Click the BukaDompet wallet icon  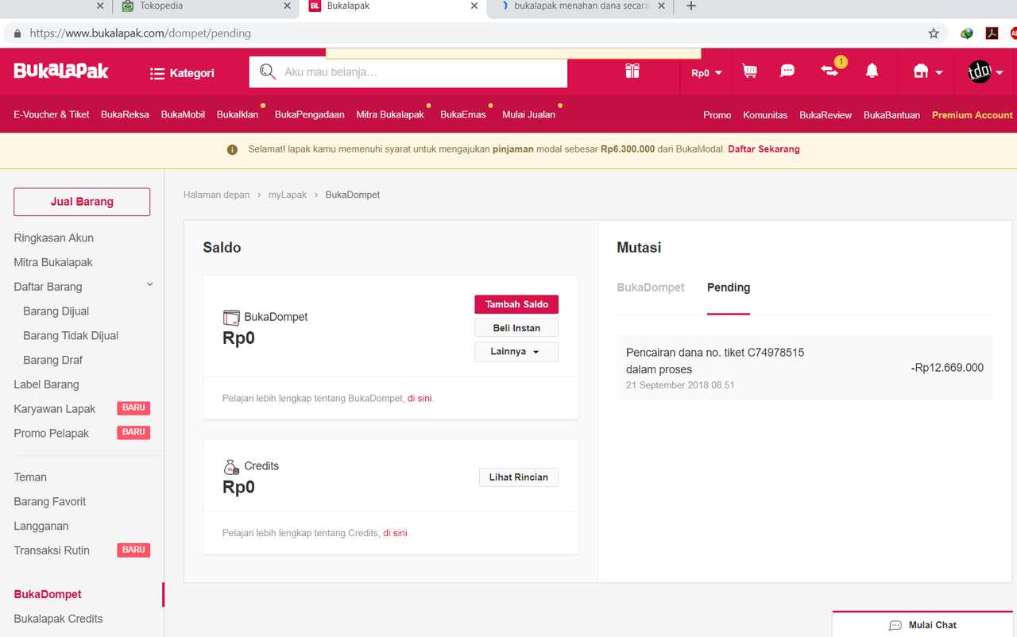pyautogui.click(x=231, y=318)
